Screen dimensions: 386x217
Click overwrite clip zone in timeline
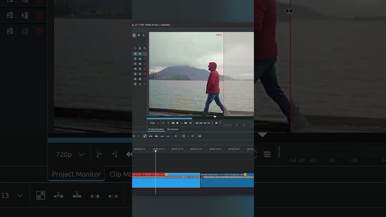[x=156, y=136]
